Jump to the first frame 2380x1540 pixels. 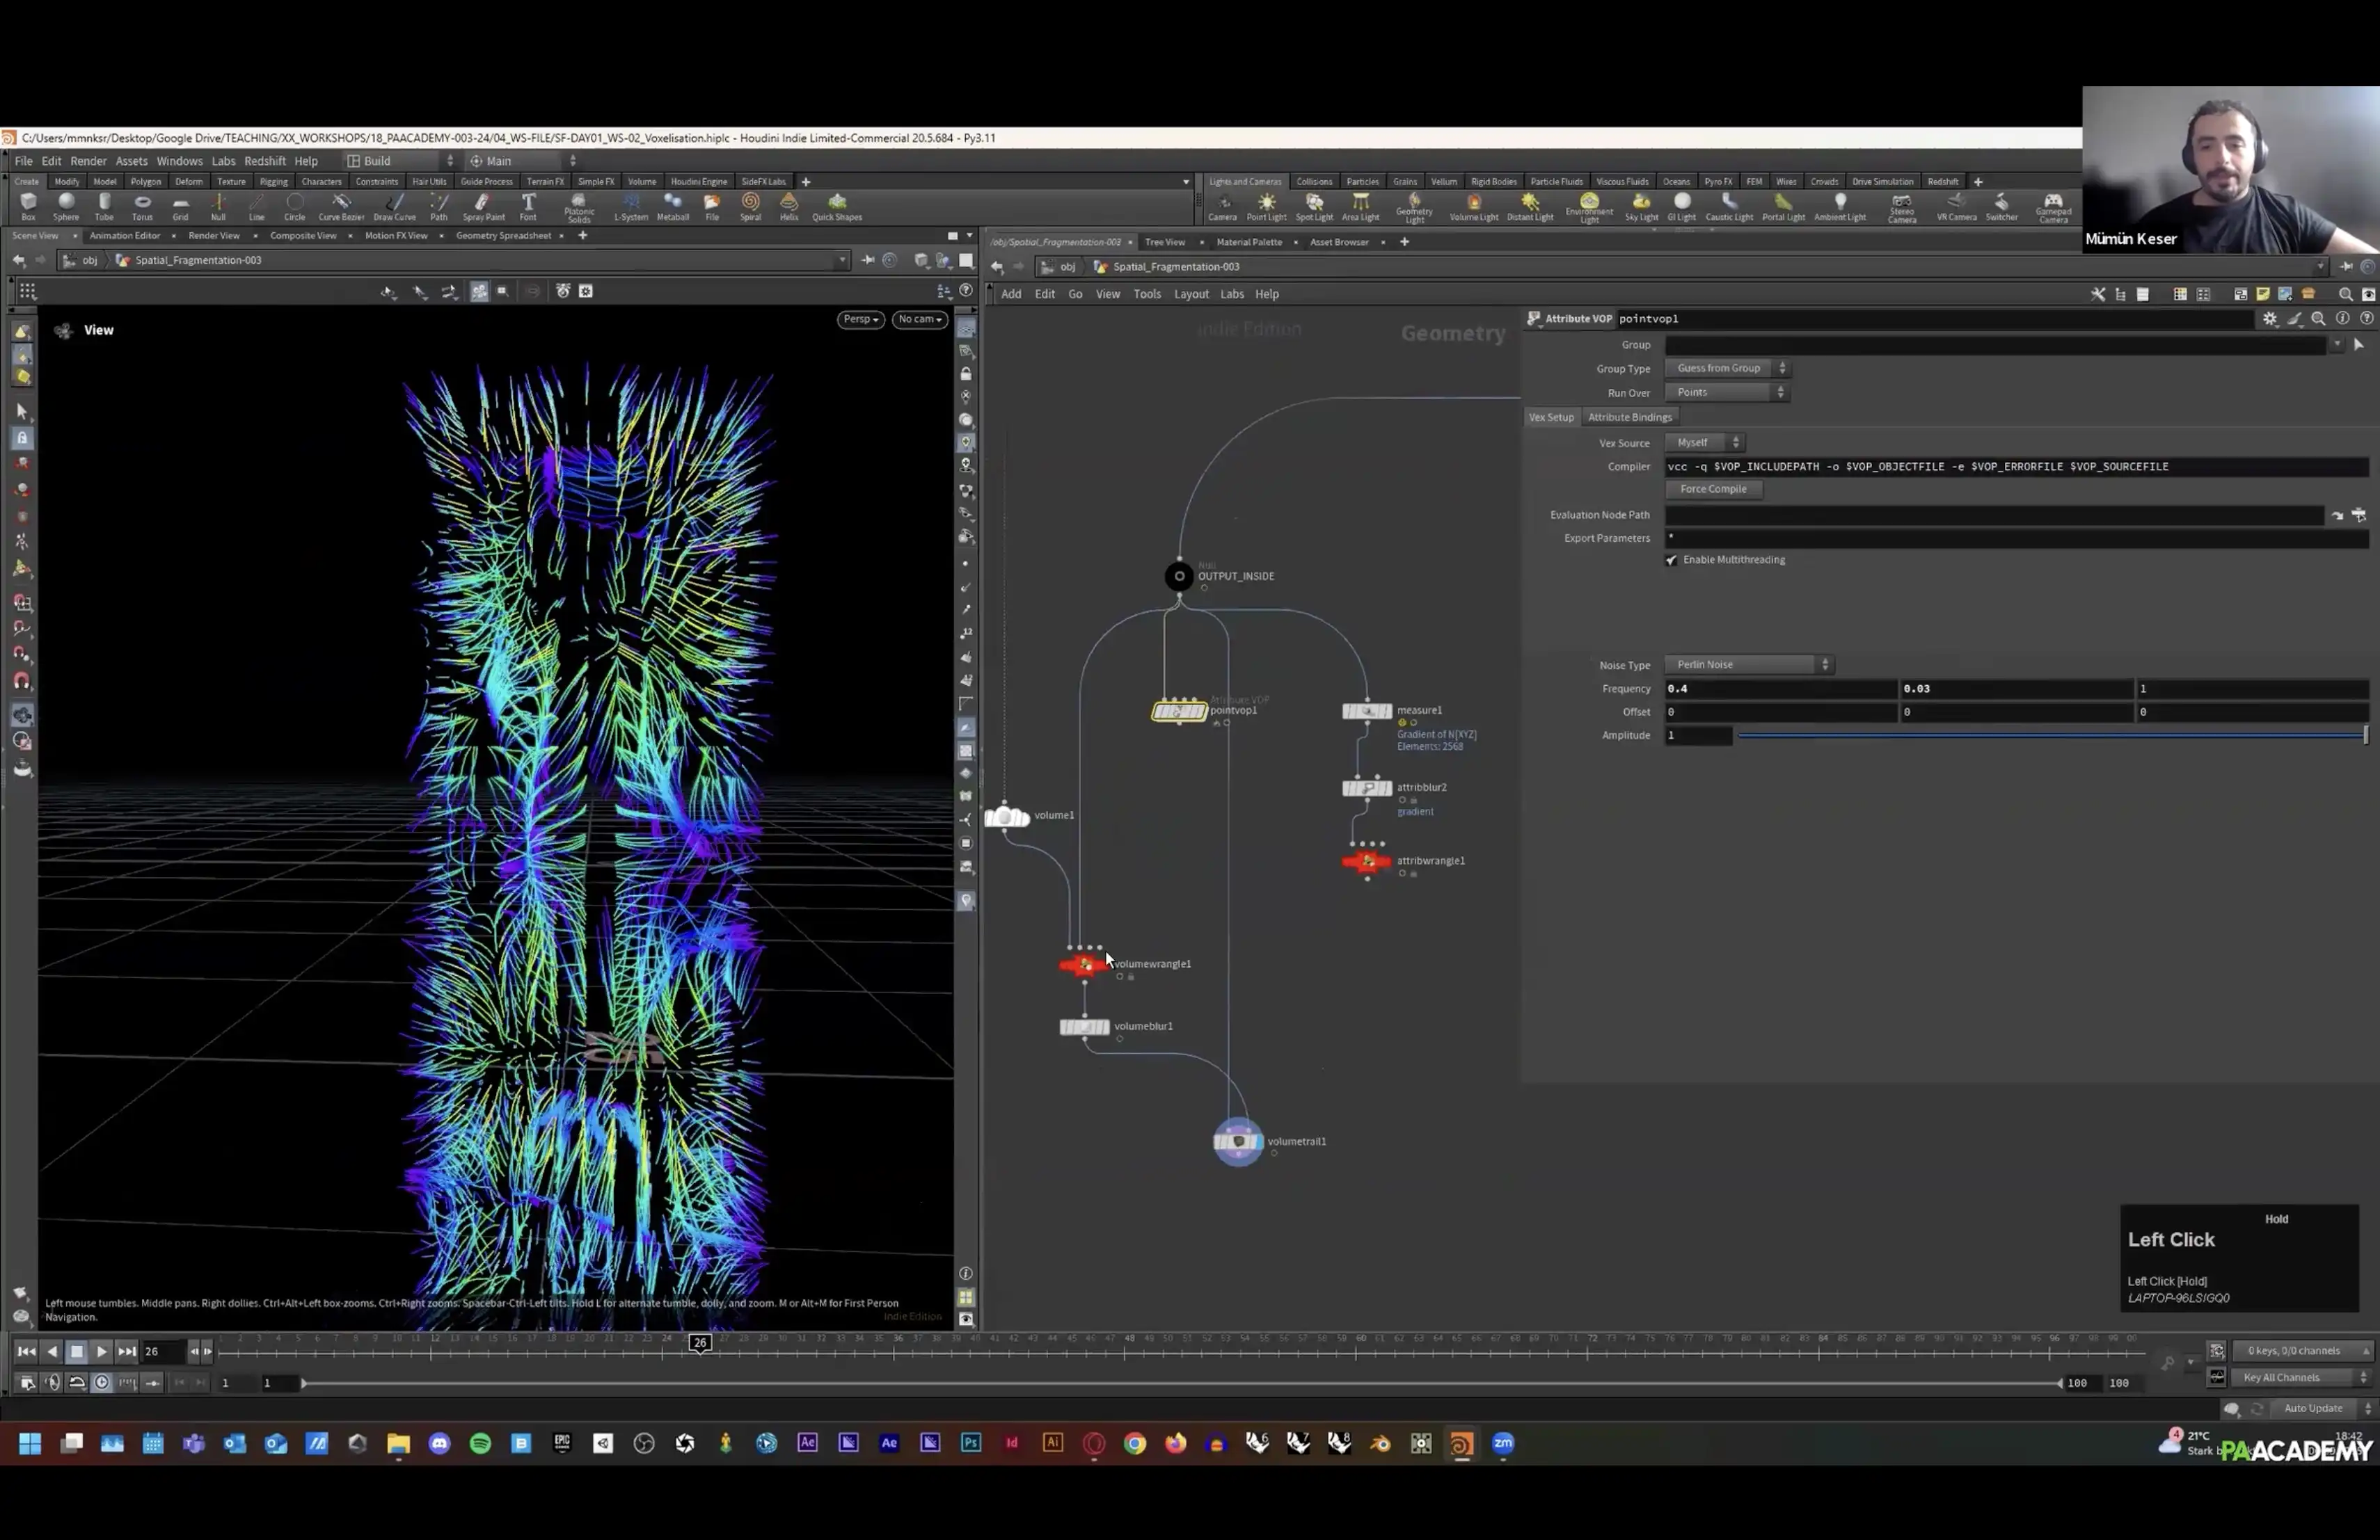click(26, 1351)
